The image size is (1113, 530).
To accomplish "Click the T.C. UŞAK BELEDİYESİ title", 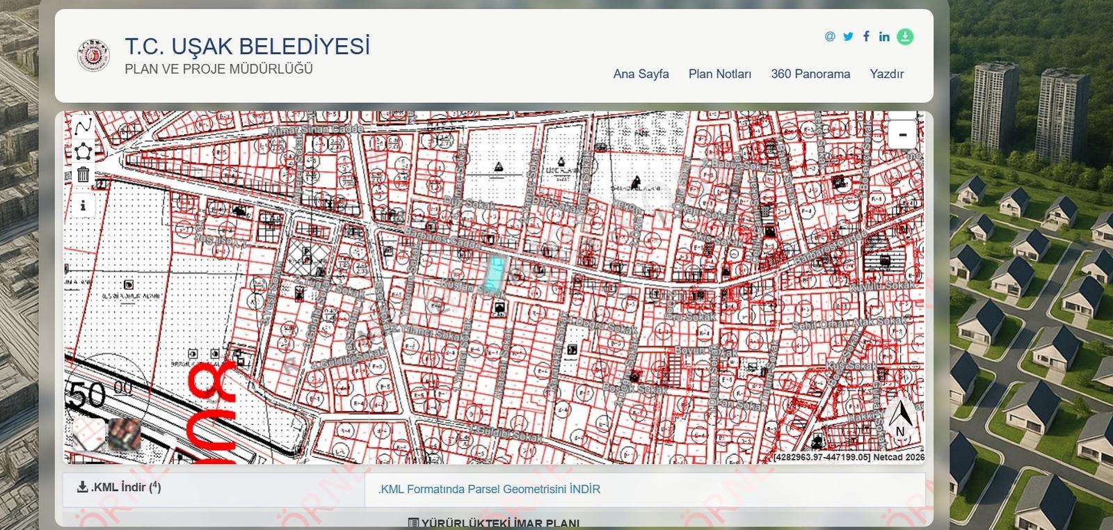I will pos(248,46).
